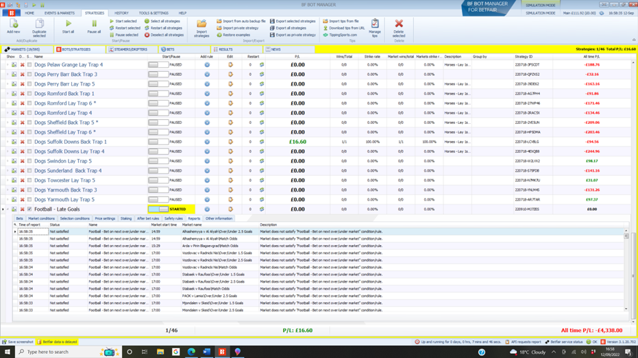Open the HOME ribbon tab
This screenshot has width=638, height=358.
pos(29,13)
